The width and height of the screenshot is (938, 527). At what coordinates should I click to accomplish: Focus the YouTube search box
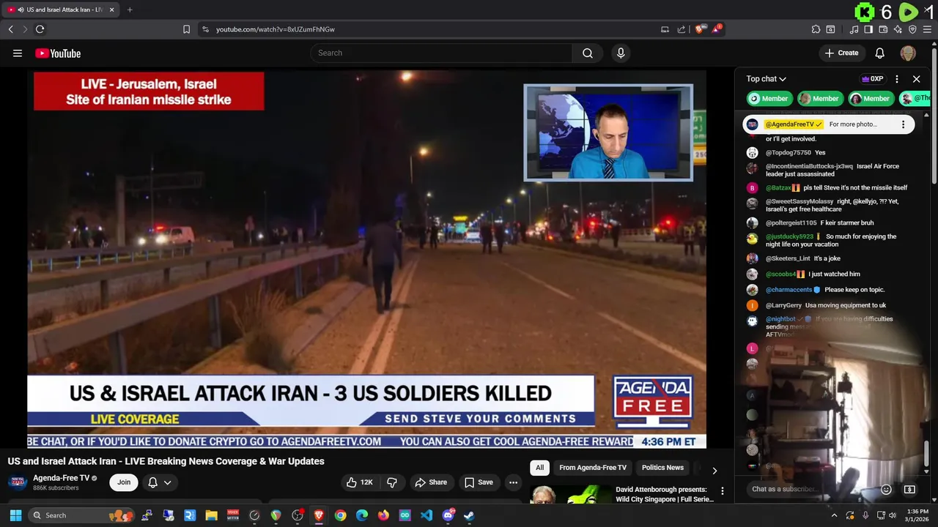click(442, 53)
